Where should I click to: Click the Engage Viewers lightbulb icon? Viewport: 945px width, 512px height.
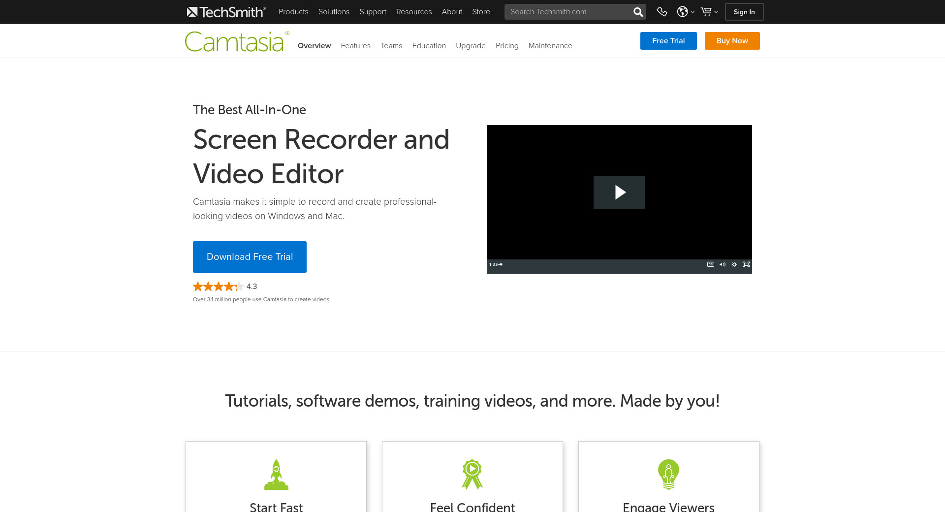click(668, 475)
